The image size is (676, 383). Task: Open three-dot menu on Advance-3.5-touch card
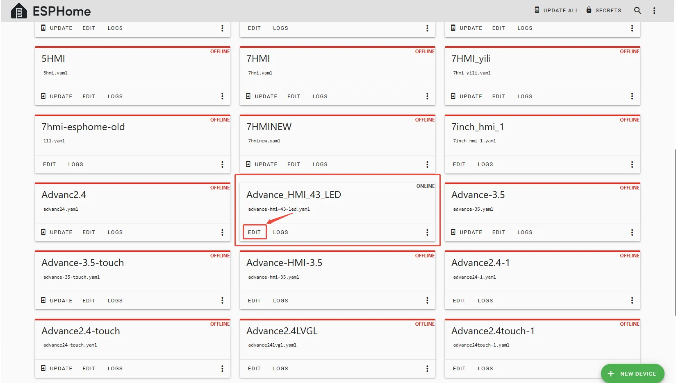coord(222,300)
